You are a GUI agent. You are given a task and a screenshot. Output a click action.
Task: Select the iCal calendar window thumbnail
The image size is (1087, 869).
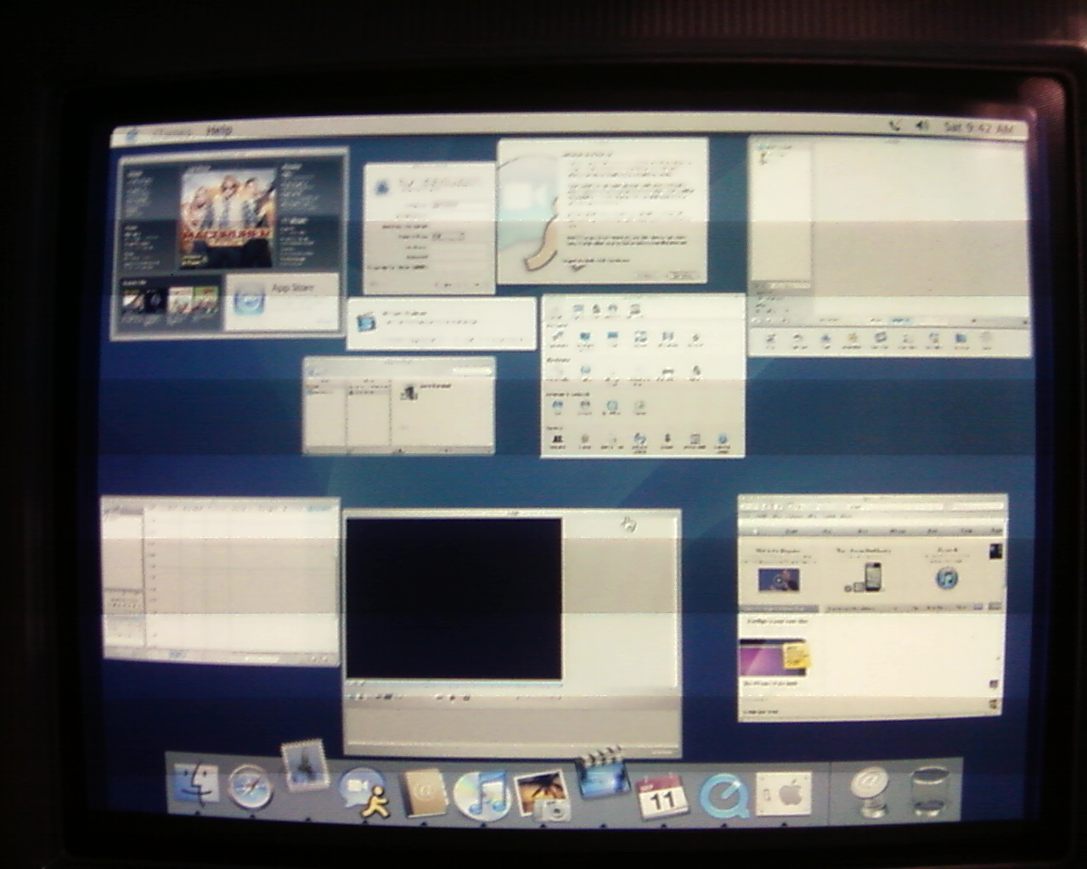point(221,581)
